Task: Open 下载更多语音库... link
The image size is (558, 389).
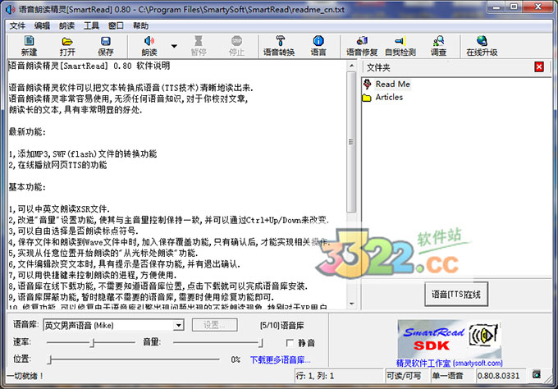Action: pos(280,359)
